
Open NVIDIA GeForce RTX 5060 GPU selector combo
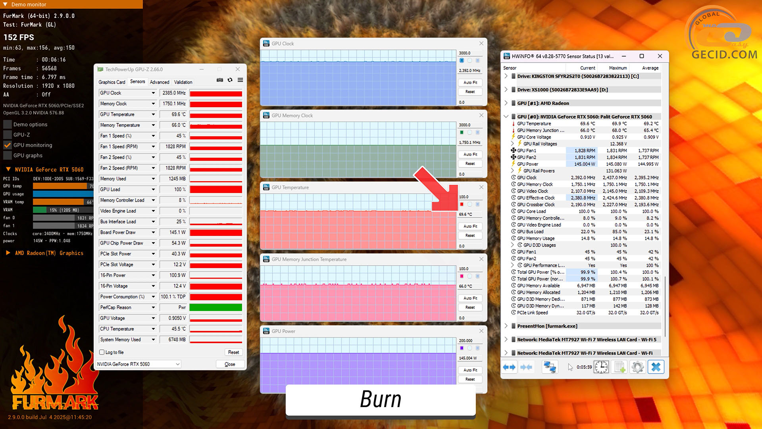click(x=139, y=364)
